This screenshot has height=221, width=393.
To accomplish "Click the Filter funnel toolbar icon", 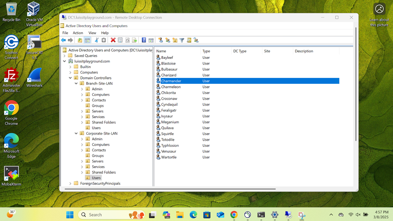I will [x=182, y=40].
